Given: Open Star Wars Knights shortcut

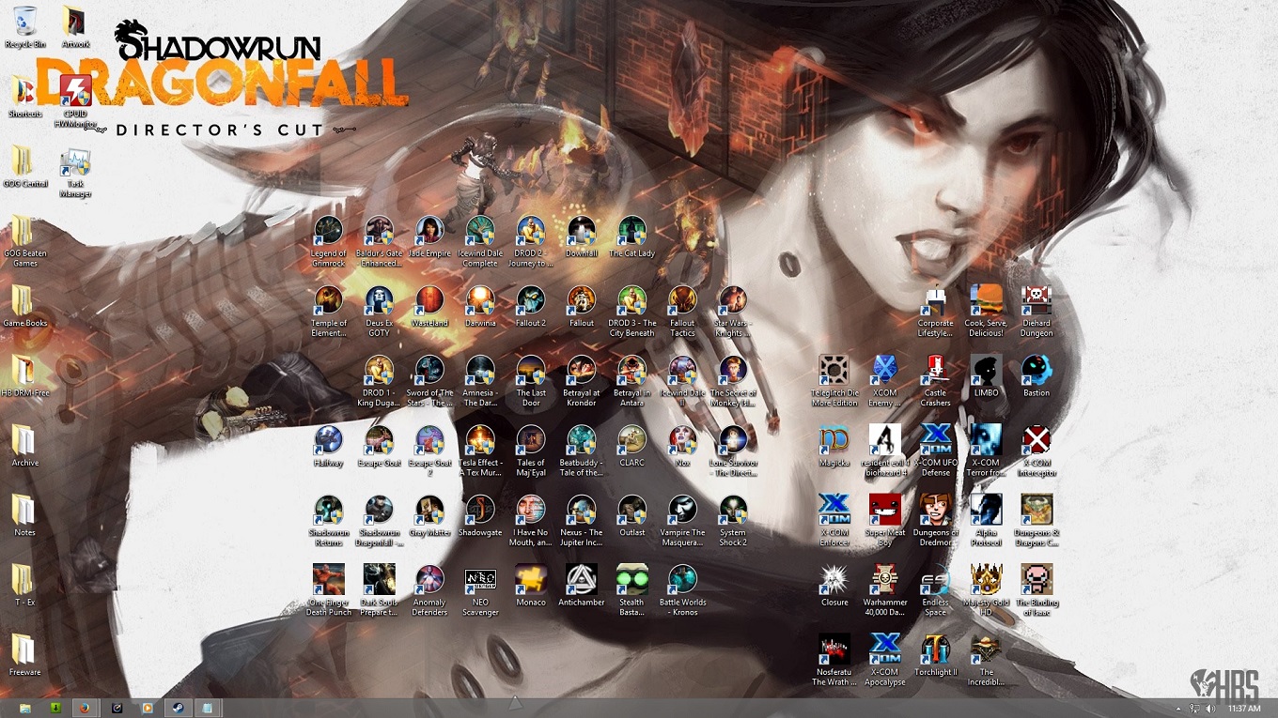Looking at the screenshot, I should coord(733,312).
